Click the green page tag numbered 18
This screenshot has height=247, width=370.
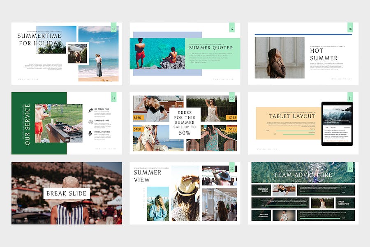(350, 28)
